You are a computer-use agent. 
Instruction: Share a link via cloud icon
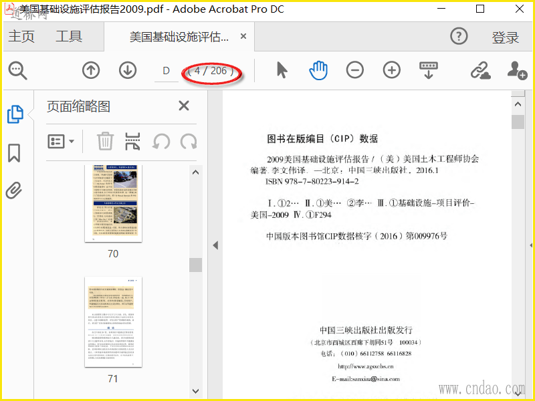480,71
